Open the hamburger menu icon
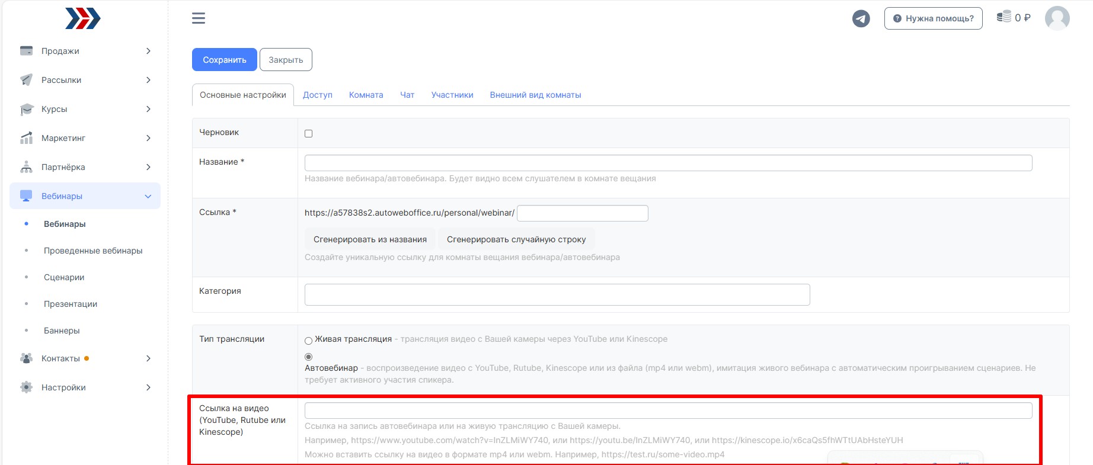 [199, 18]
